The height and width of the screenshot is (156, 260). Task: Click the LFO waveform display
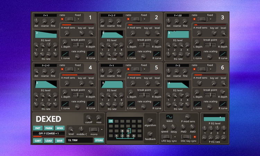(169, 117)
